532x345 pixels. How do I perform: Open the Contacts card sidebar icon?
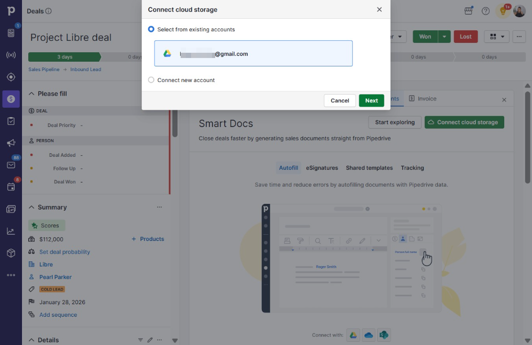[x=11, y=209]
